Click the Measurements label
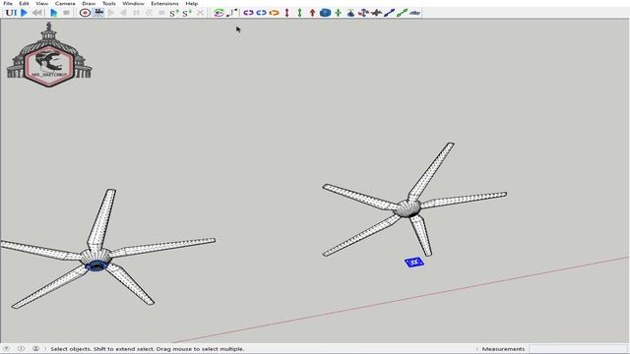Image resolution: width=630 pixels, height=354 pixels. pos(503,349)
